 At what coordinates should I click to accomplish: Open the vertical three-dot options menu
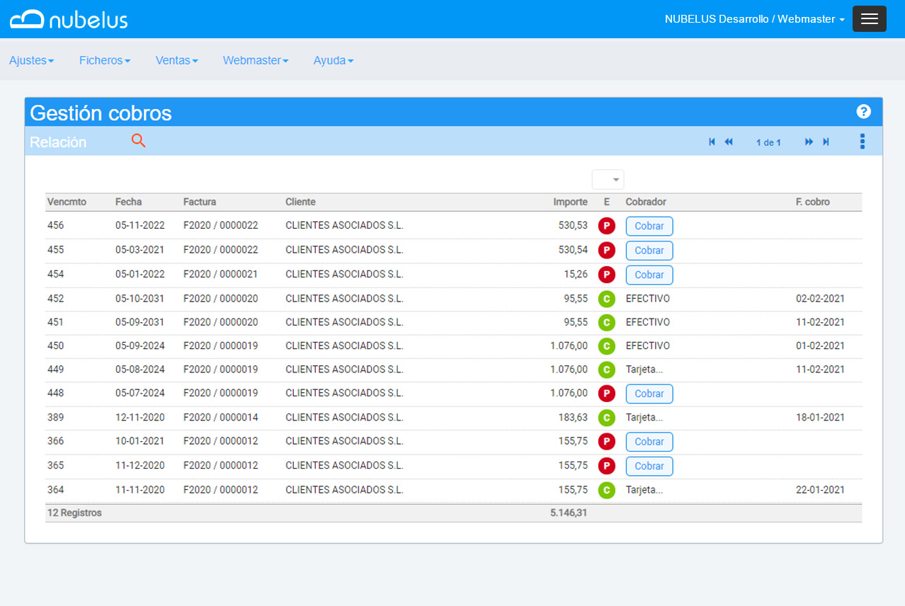(x=862, y=142)
